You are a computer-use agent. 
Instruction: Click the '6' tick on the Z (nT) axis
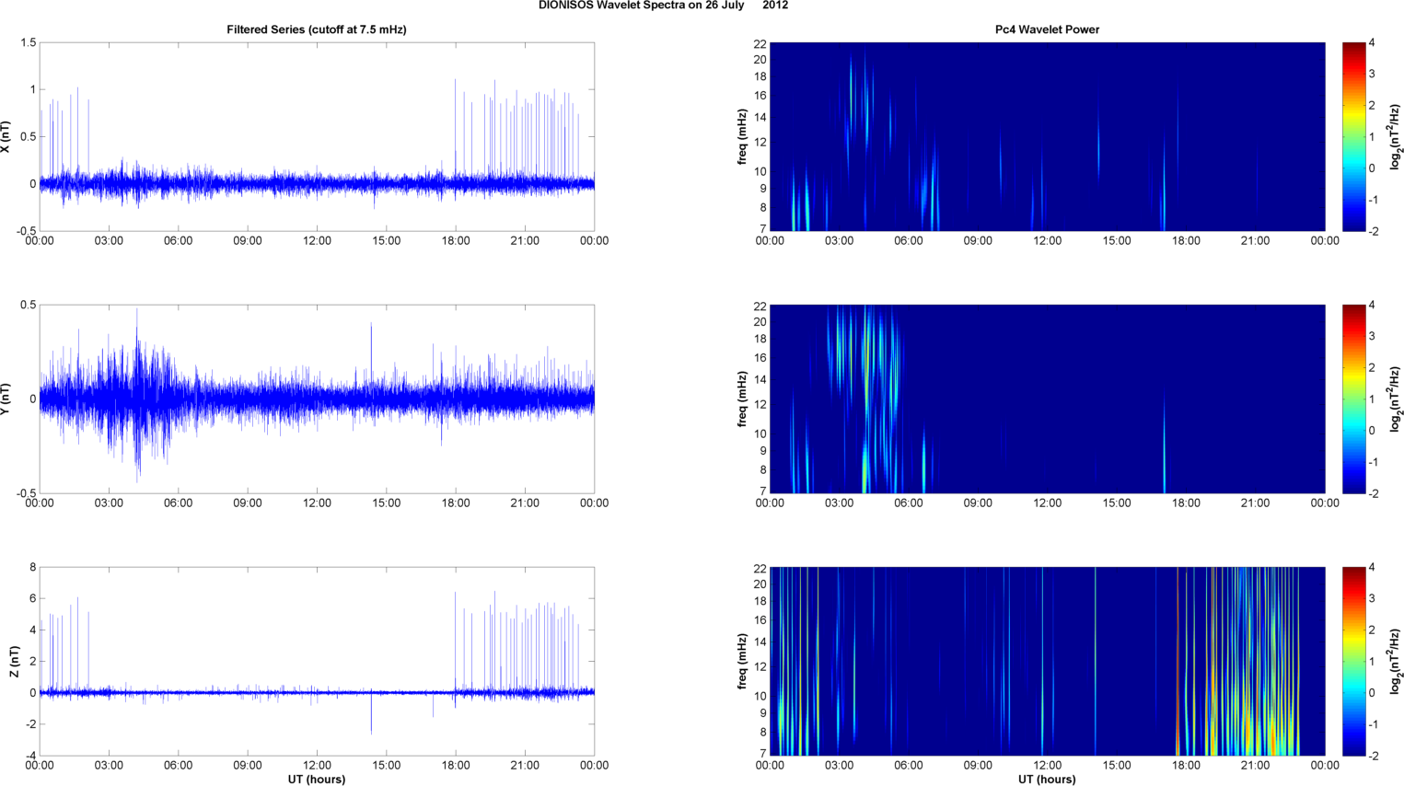coord(33,598)
